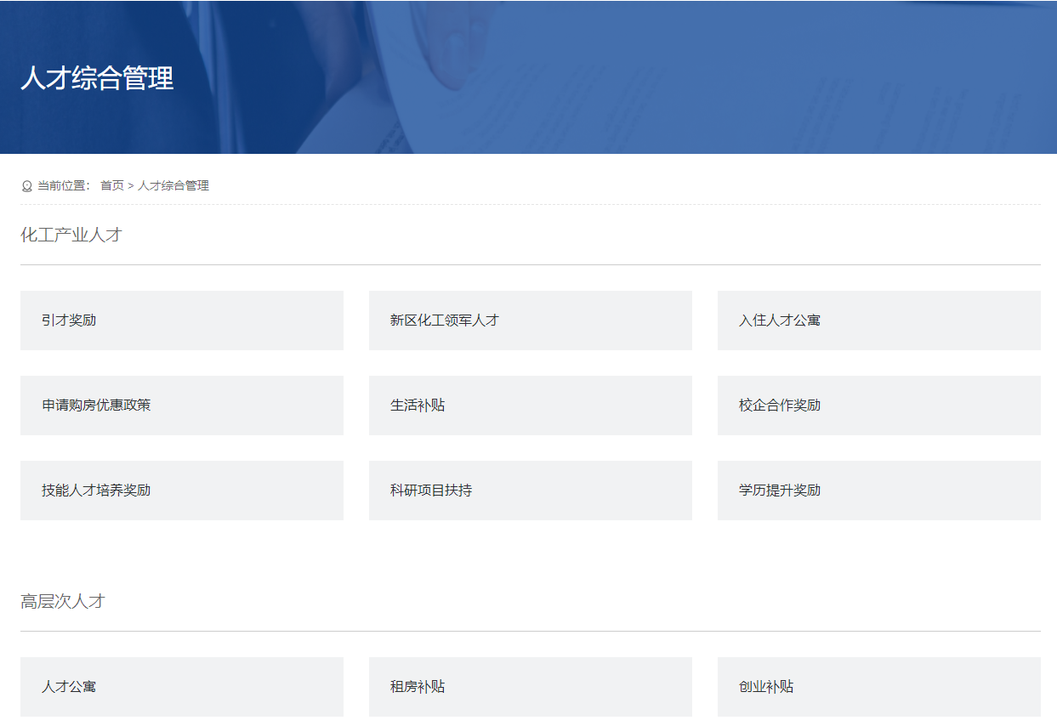Click 人才综合管理 breadcrumb link
This screenshot has width=1057, height=726.
[173, 185]
